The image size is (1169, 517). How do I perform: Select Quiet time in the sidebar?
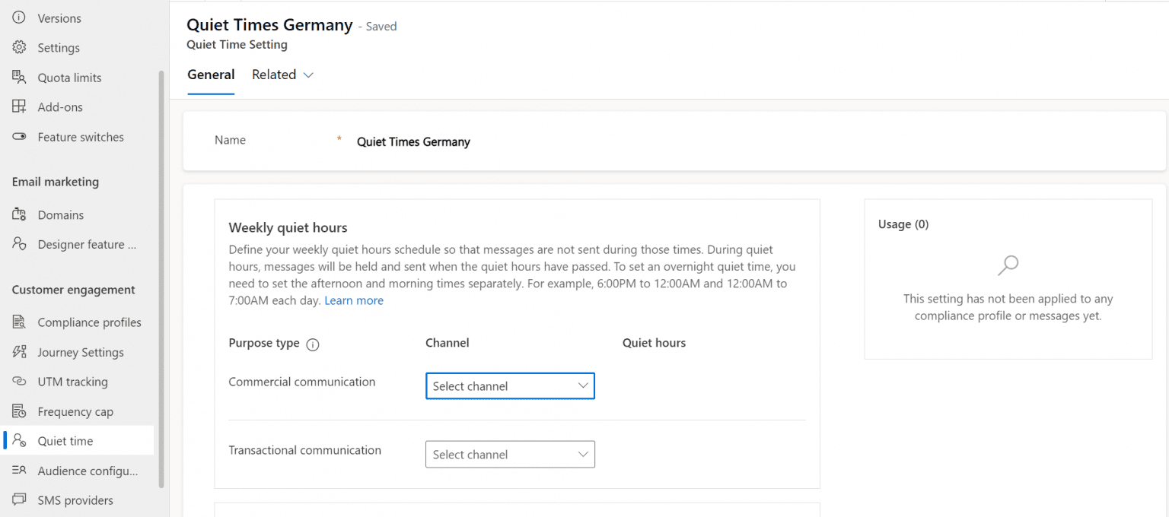tap(65, 441)
